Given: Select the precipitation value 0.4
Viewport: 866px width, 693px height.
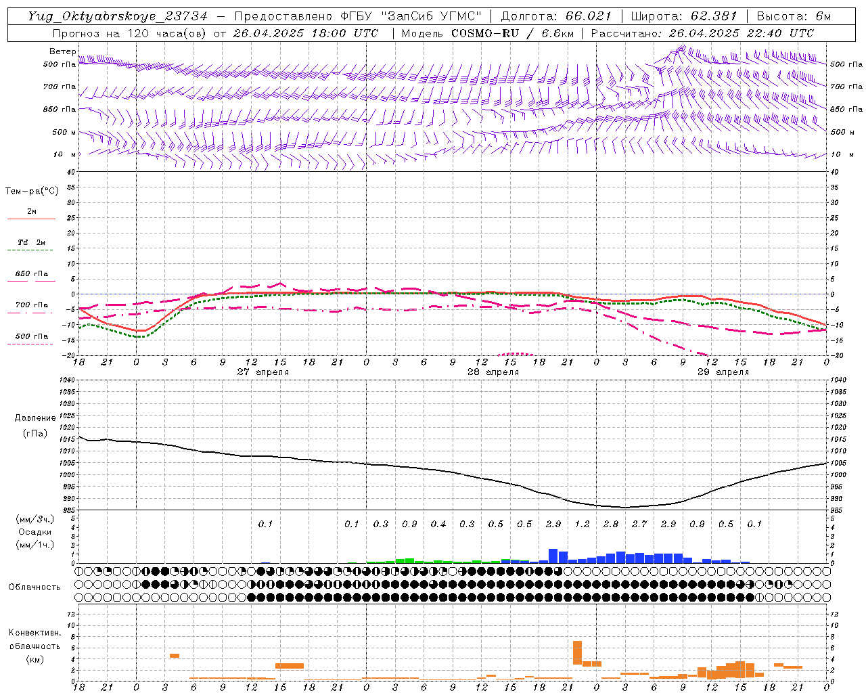Looking at the screenshot, I should pos(438,524).
